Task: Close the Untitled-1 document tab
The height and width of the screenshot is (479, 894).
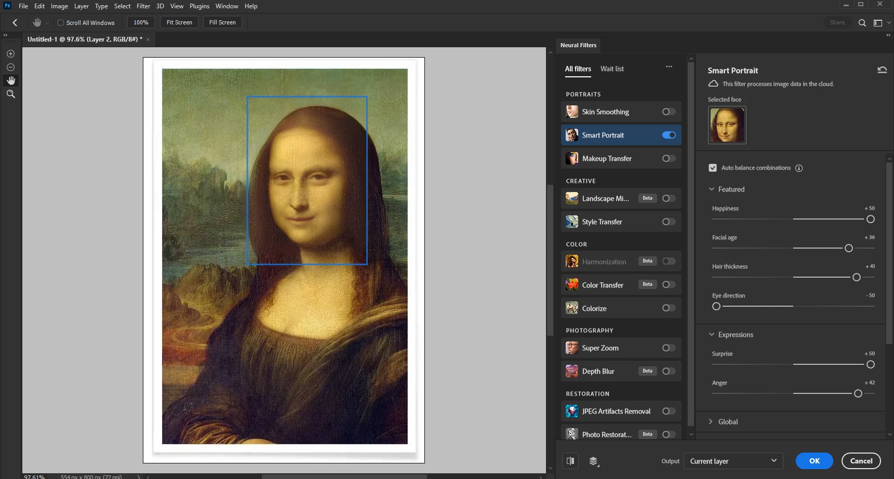Action: 148,39
